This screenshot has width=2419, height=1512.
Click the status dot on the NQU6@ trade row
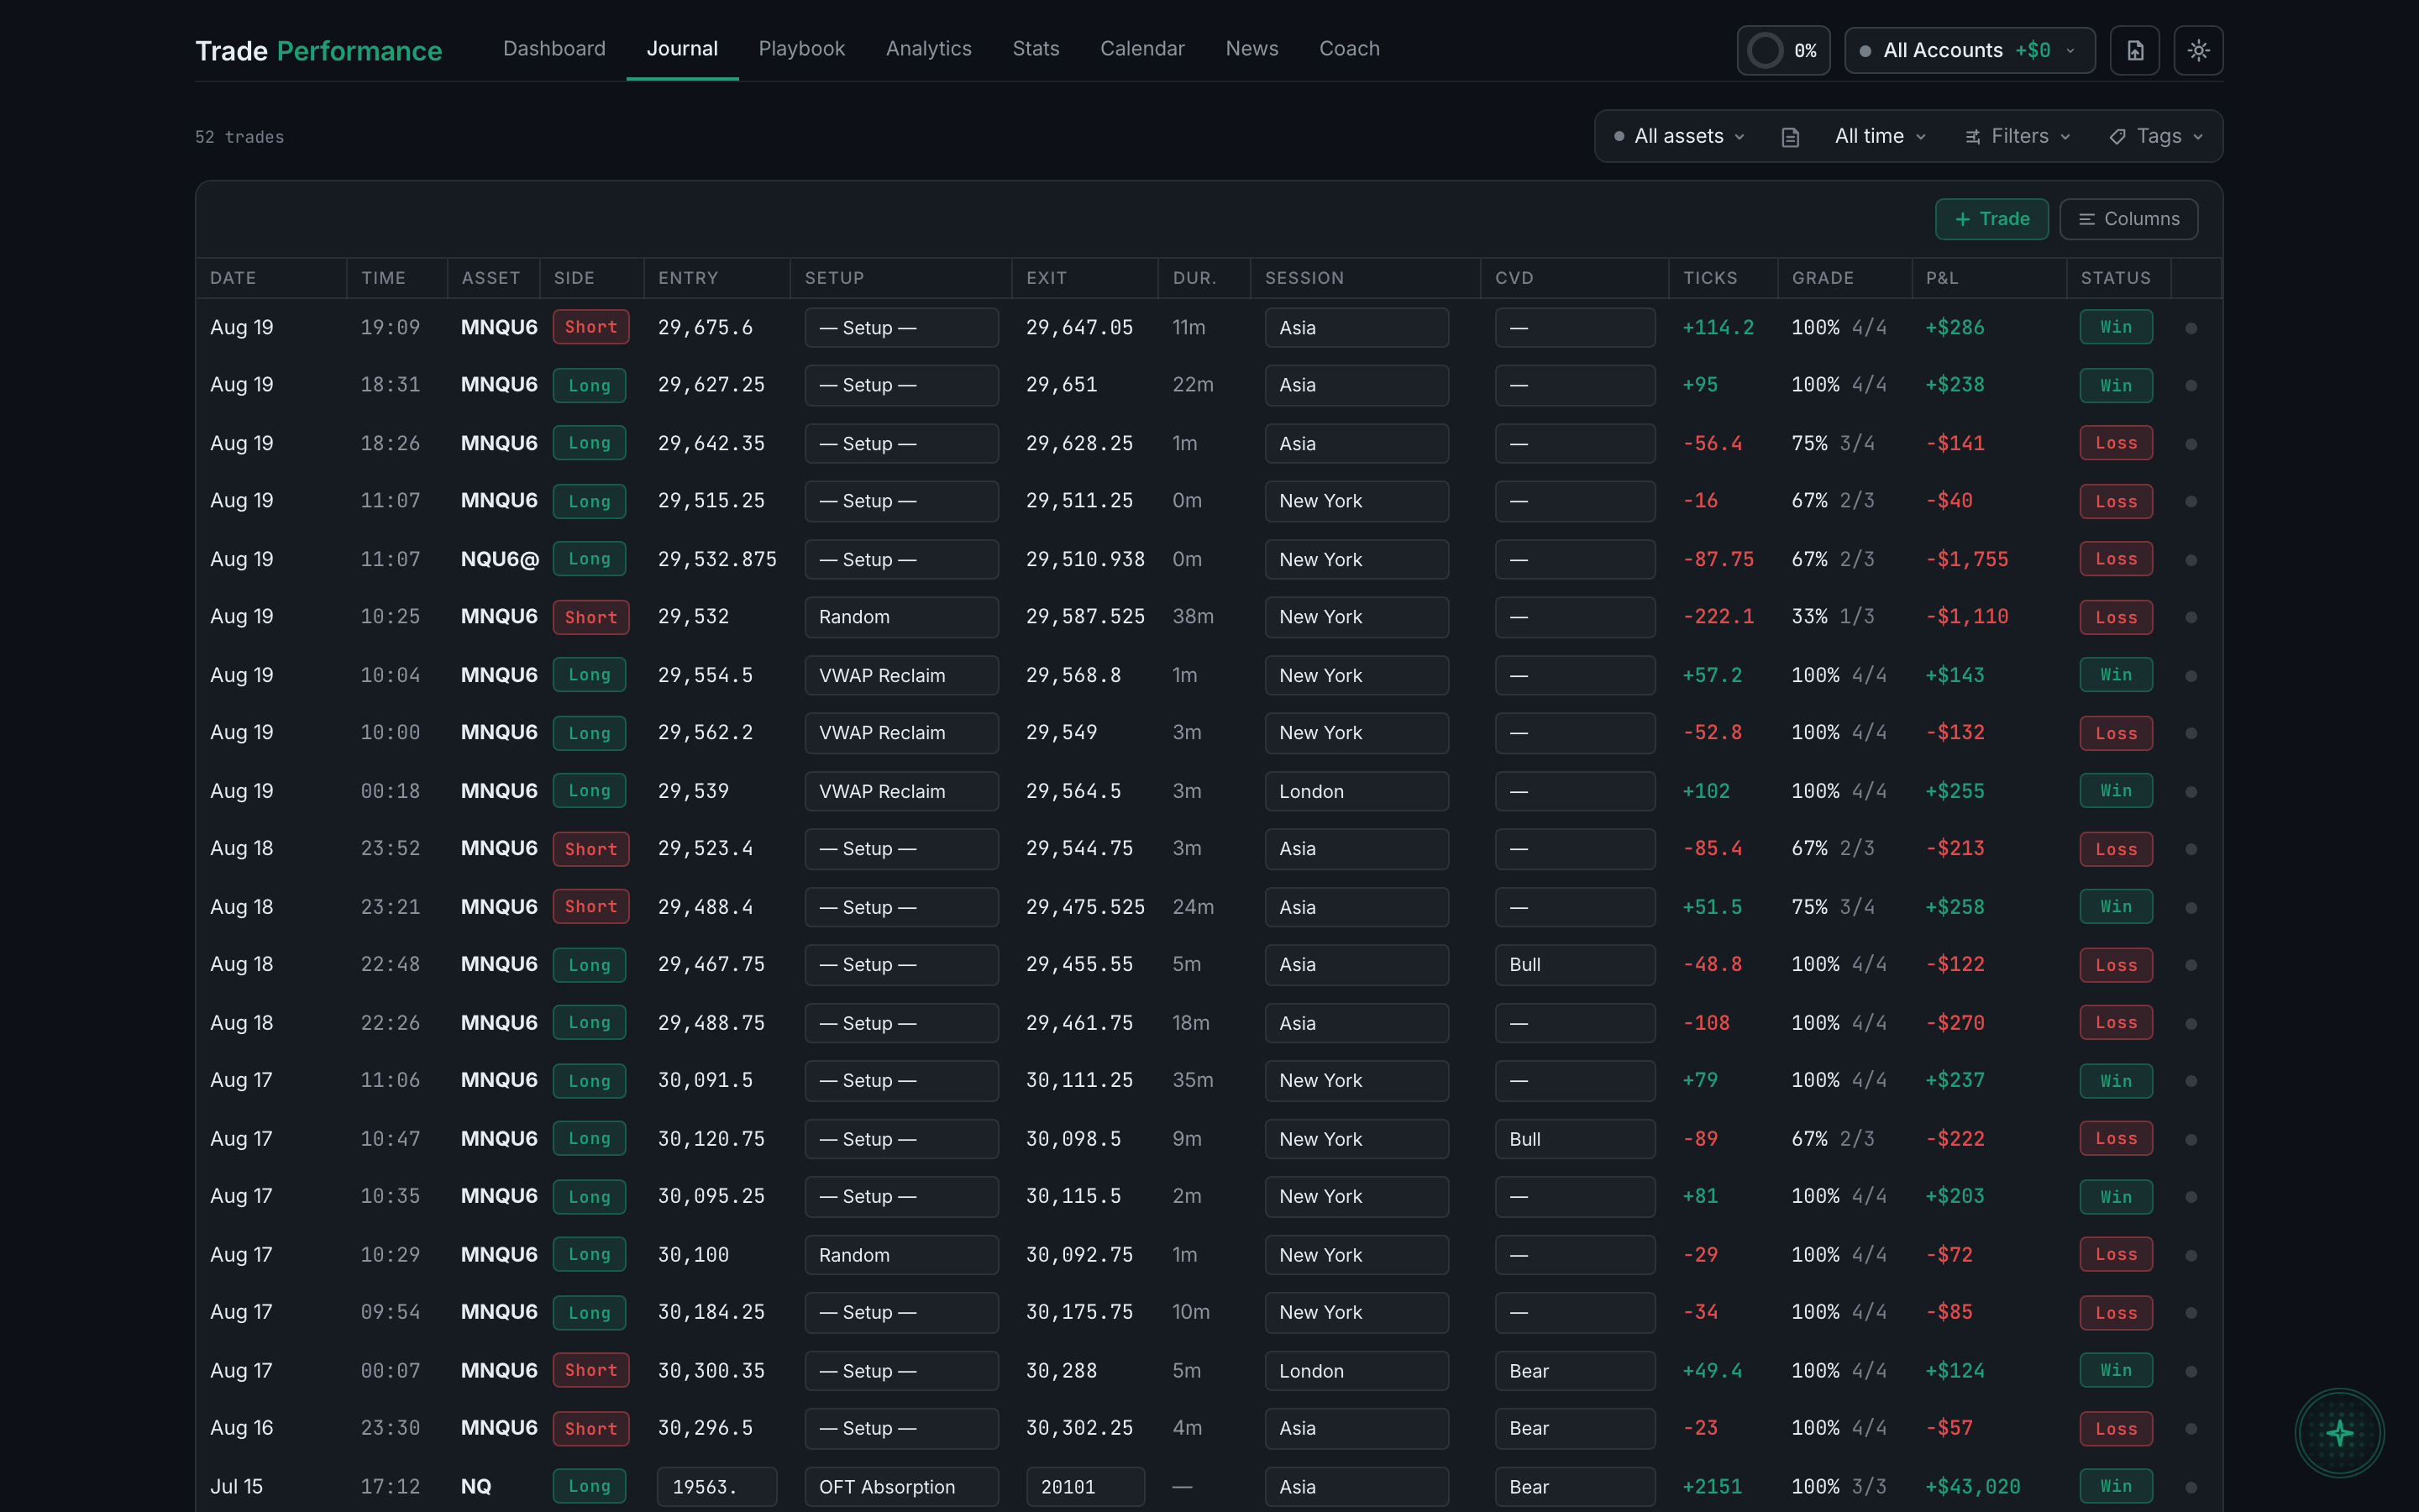coord(2191,560)
